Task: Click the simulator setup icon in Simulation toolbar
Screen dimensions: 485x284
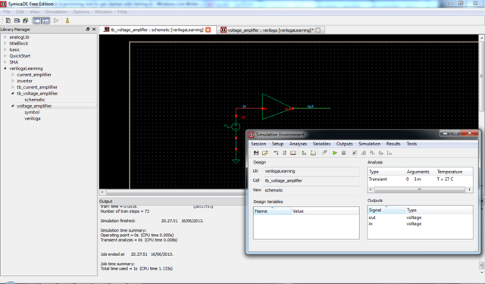Action: 285,153
